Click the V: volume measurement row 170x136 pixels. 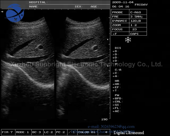click(x=117, y=64)
